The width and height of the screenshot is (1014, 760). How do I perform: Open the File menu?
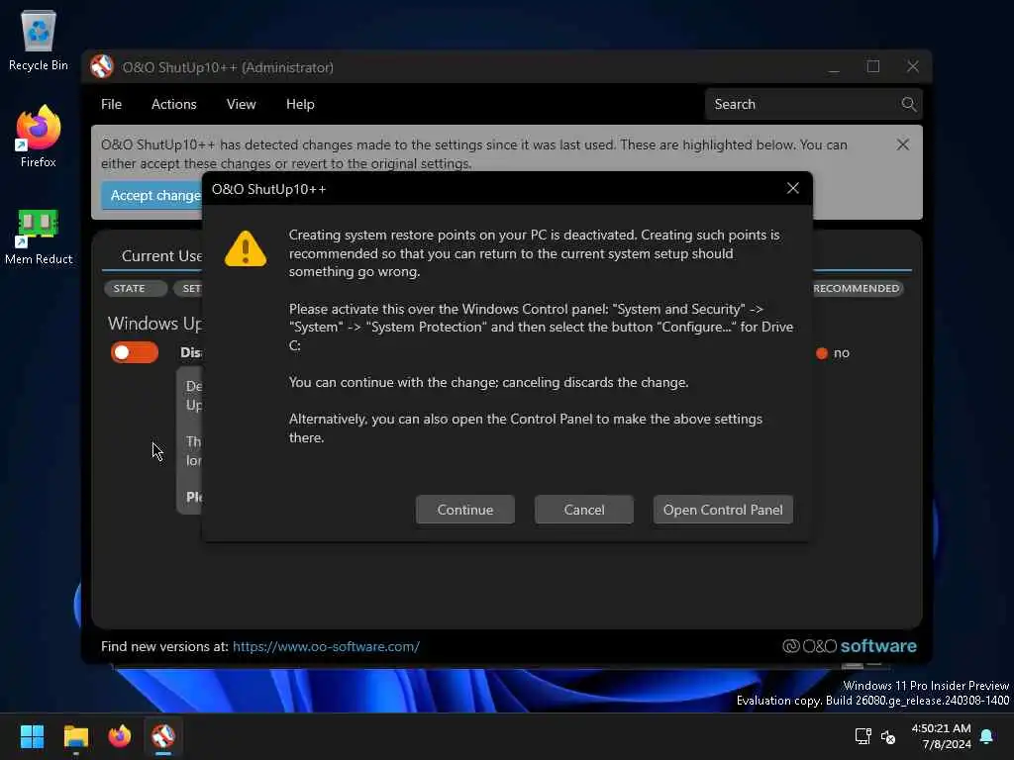[x=111, y=104]
